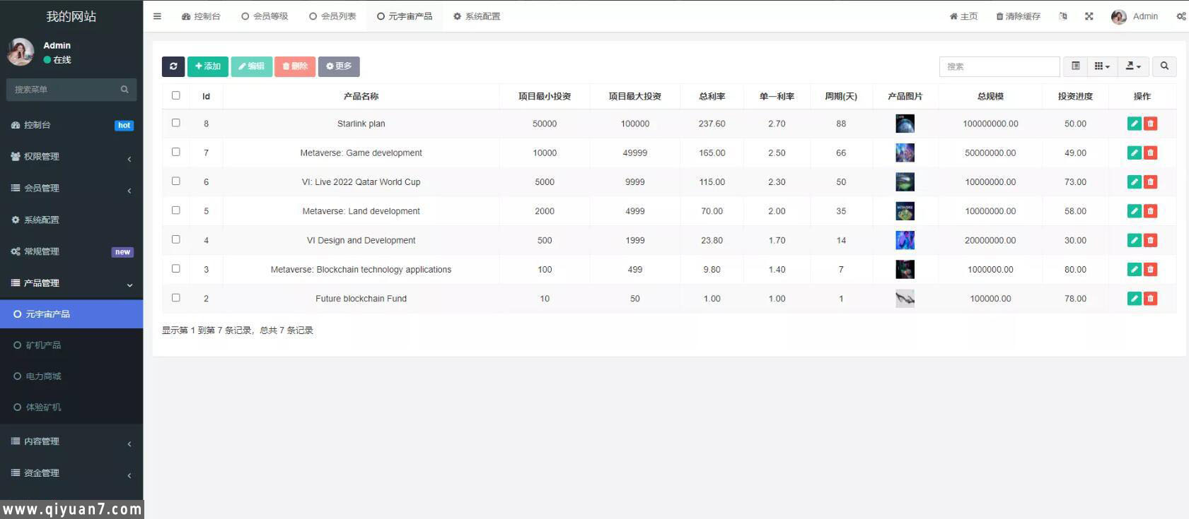Collapse sidebar with the hamburger menu icon
This screenshot has height=519, width=1189.
point(157,16)
